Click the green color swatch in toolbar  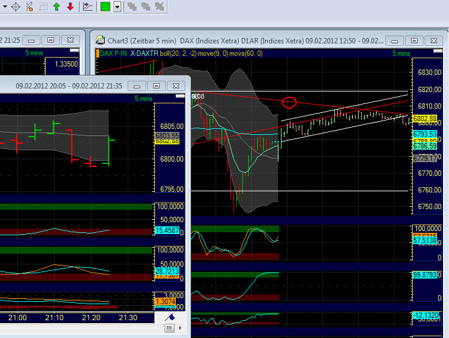coord(105,7)
